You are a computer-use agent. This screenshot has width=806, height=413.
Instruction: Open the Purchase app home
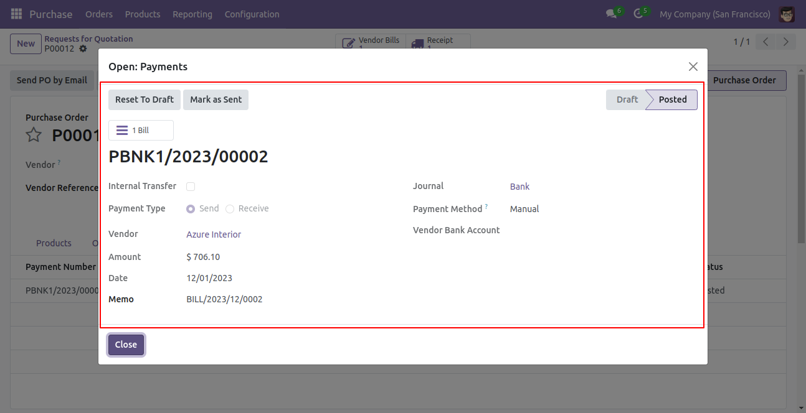click(51, 14)
